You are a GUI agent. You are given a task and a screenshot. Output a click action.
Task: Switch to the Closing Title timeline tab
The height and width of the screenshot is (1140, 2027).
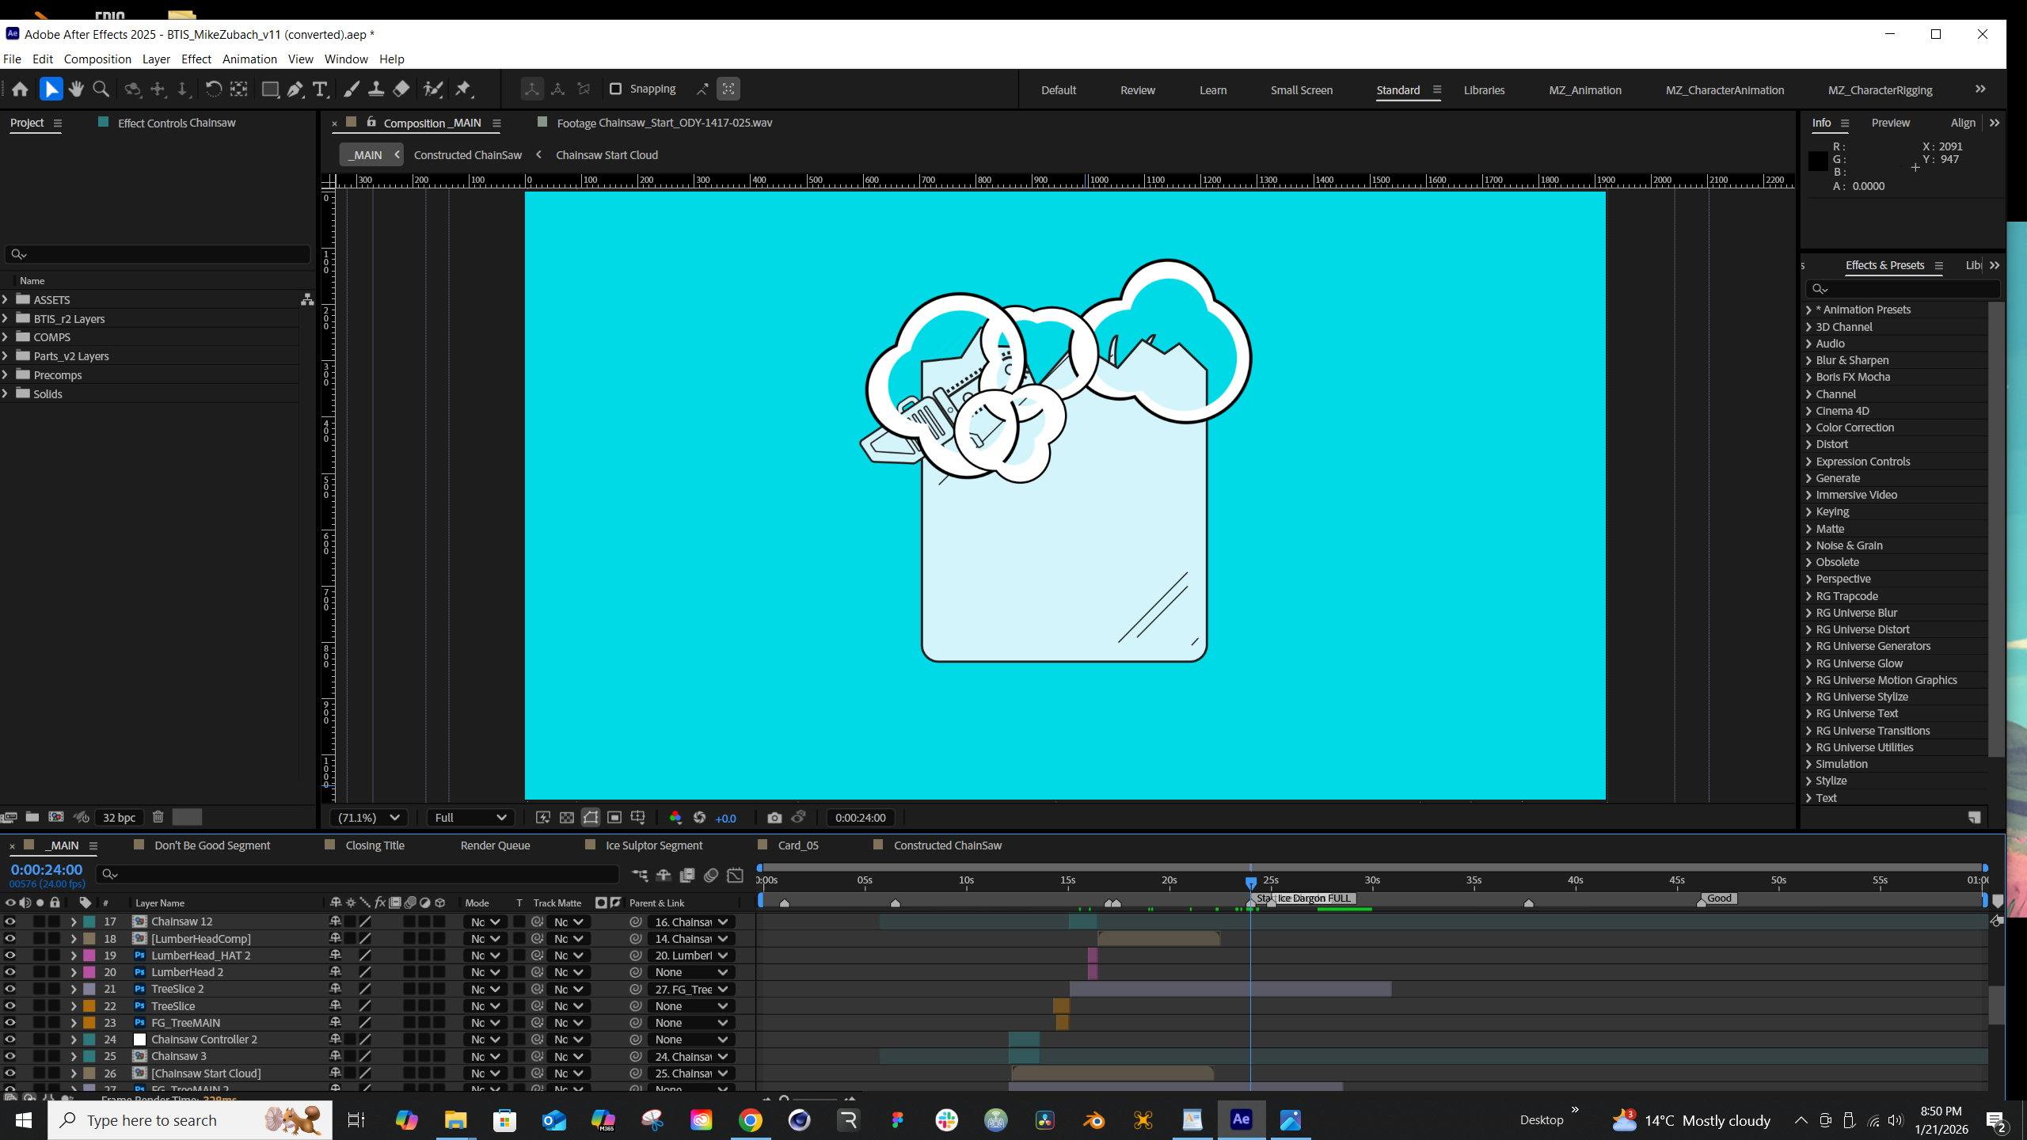point(375,845)
